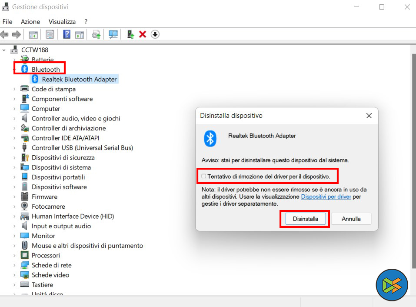
Task: Go forward with the toolbar right arrow
Action: (17, 34)
